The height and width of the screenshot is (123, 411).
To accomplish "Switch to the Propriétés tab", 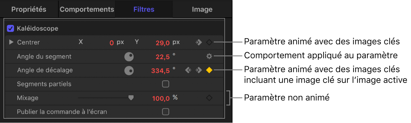I will [x=29, y=9].
